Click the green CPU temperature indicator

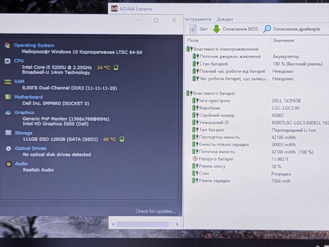tap(116, 67)
